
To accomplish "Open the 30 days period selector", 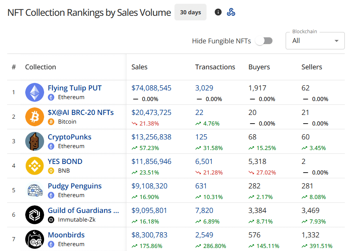I will point(190,12).
